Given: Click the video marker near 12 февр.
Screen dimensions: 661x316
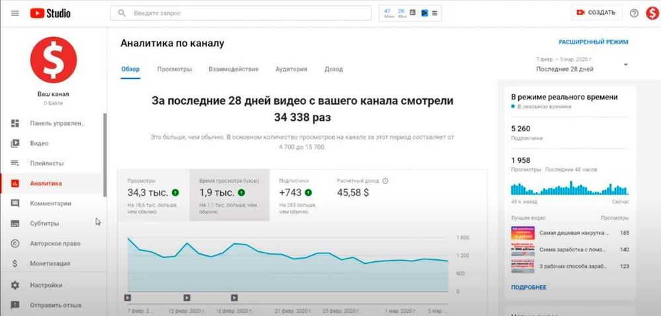Looking at the screenshot, I should [x=187, y=298].
